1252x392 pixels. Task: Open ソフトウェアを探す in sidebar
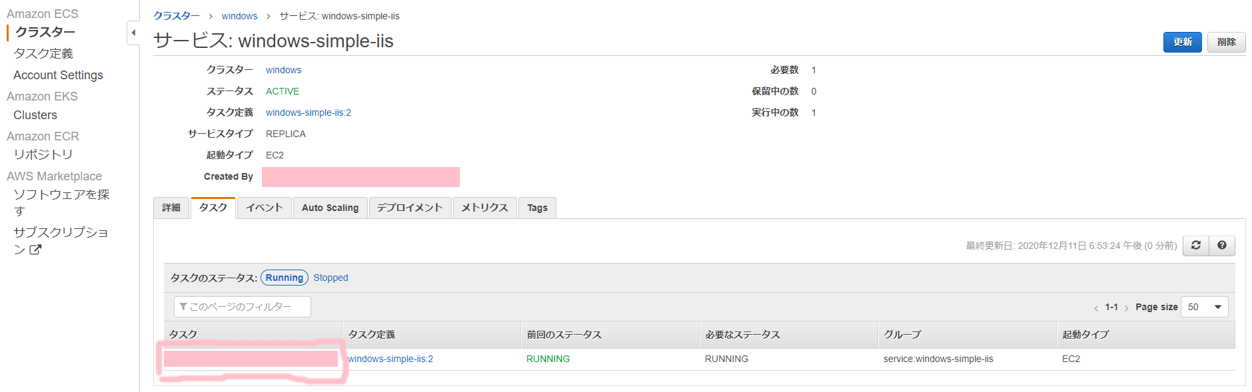coord(61,202)
